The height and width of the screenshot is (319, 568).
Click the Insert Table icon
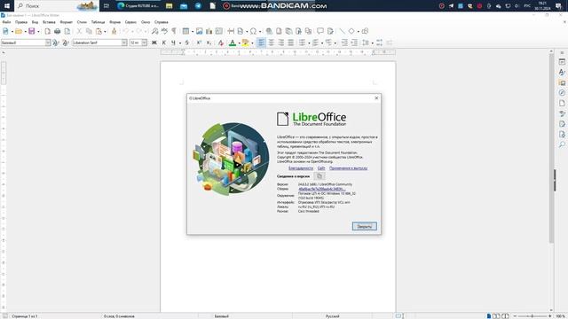[x=185, y=32]
